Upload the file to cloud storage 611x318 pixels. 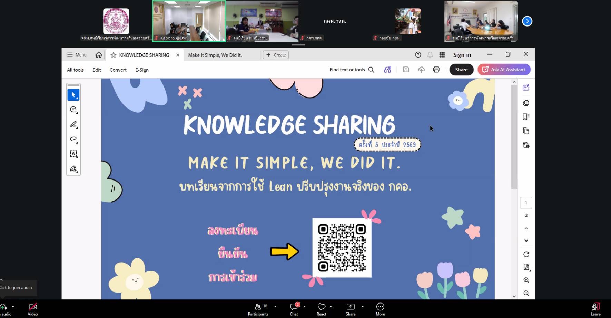point(421,70)
